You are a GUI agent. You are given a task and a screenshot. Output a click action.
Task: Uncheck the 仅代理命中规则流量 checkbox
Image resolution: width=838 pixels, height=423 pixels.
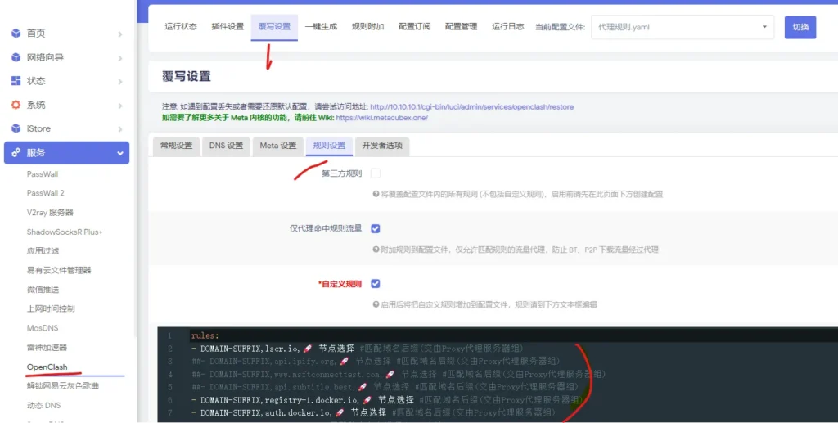376,228
